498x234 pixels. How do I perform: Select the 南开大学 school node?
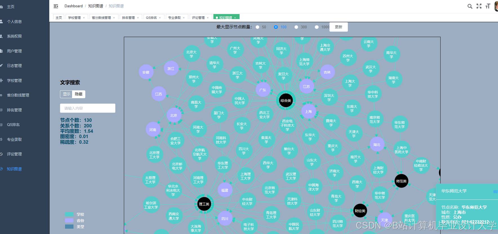coord(356,159)
